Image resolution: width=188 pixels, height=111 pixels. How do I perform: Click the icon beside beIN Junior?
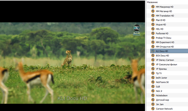[x=153, y=78]
